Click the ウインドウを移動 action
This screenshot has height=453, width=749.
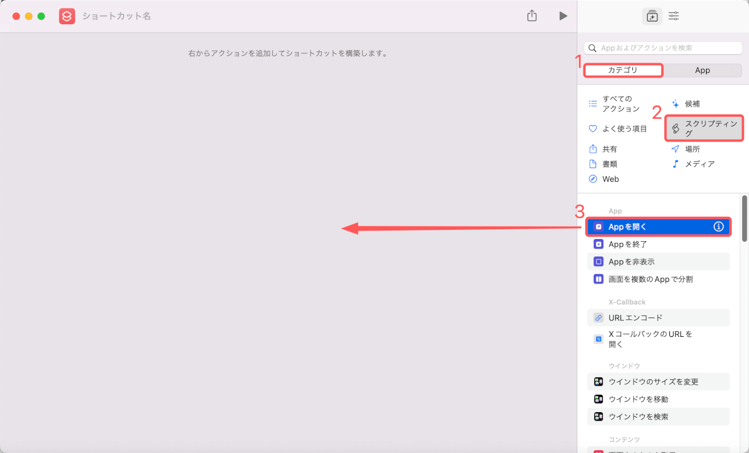click(658, 399)
